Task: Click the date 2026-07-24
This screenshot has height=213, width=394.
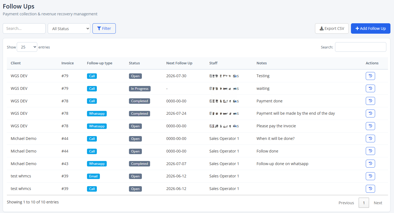Action: (x=176, y=113)
